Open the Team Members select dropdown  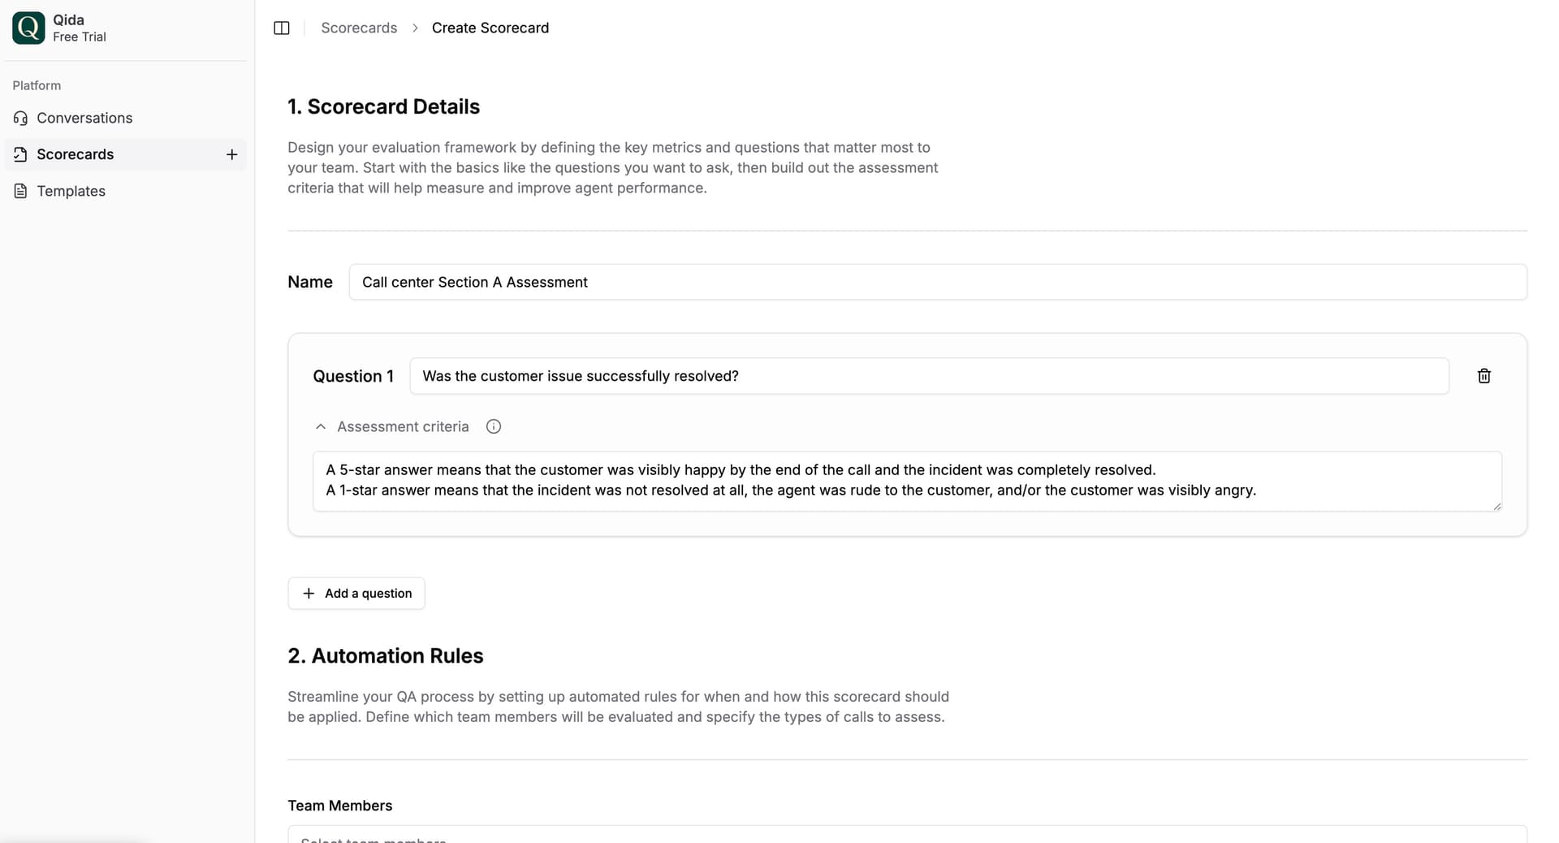coord(906,836)
